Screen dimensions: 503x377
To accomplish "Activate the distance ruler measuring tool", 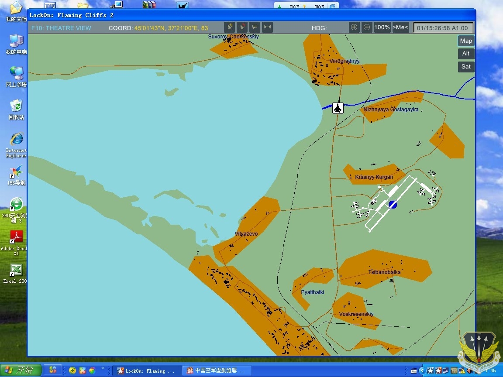I will point(267,27).
